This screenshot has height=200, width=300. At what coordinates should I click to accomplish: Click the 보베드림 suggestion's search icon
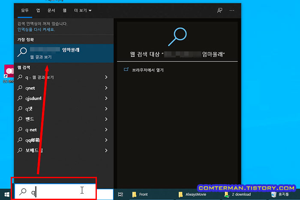pyautogui.click(x=20, y=150)
